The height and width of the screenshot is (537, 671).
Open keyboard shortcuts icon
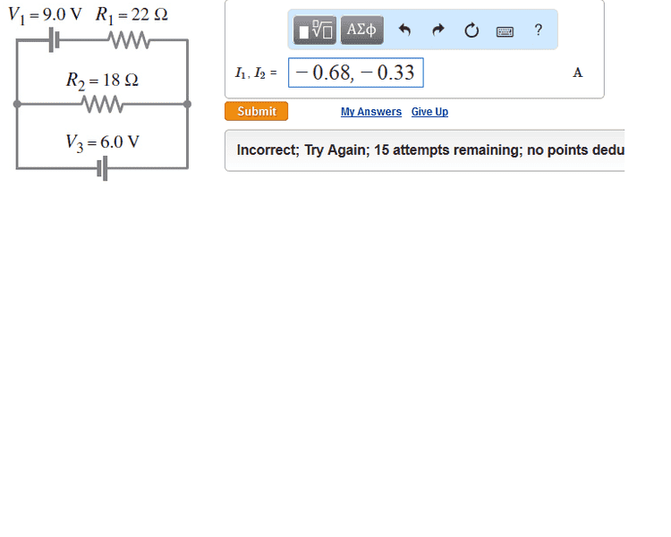pyautogui.click(x=505, y=31)
